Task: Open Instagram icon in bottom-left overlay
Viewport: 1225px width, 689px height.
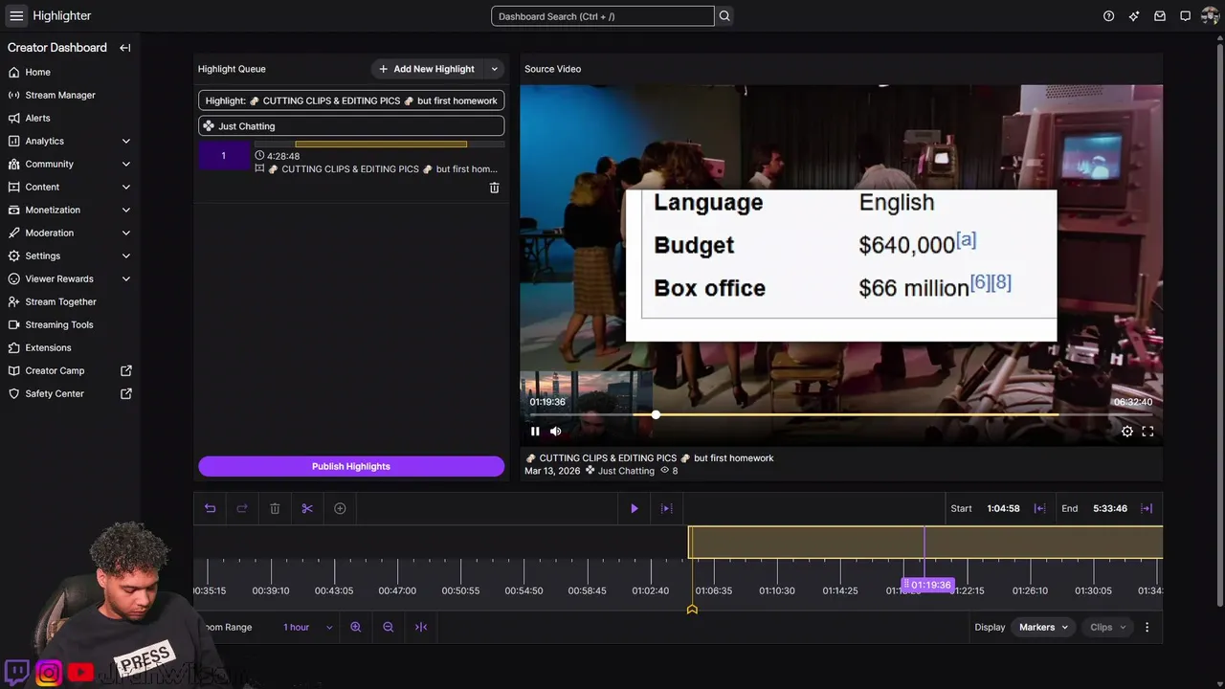Action: tap(49, 673)
